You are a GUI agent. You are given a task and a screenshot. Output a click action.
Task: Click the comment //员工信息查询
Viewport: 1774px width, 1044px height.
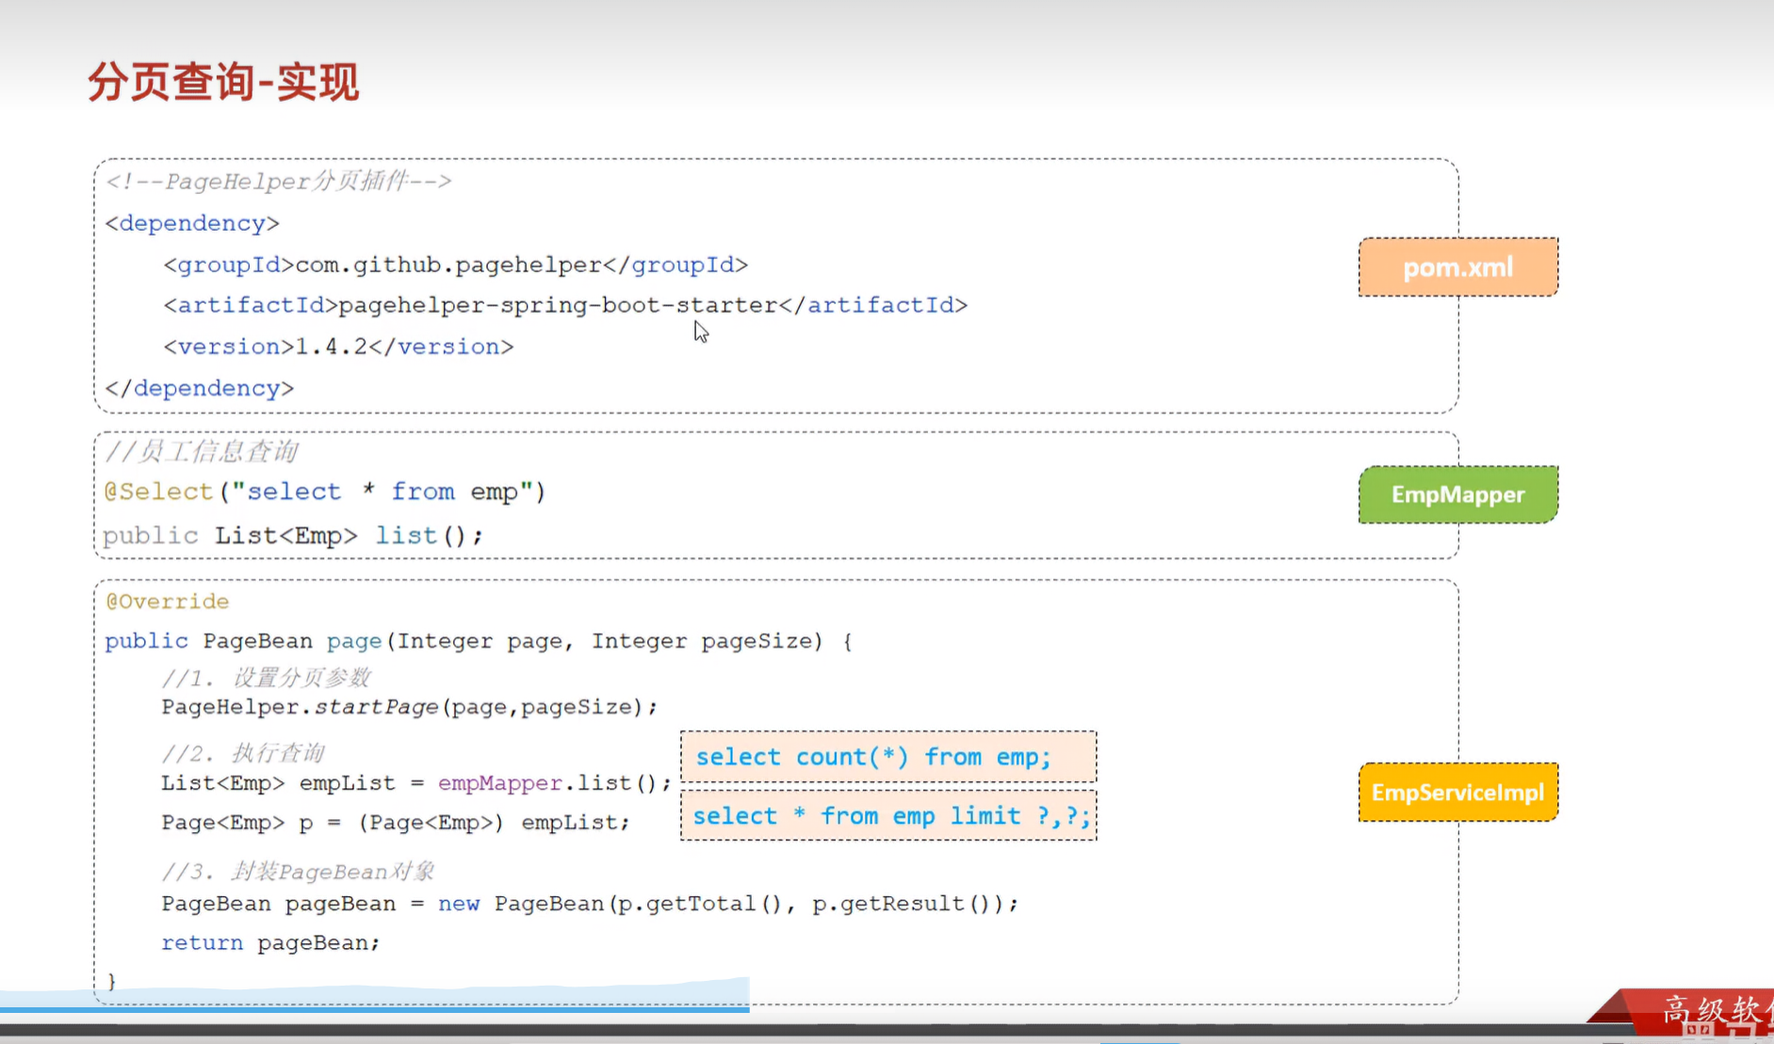[202, 451]
